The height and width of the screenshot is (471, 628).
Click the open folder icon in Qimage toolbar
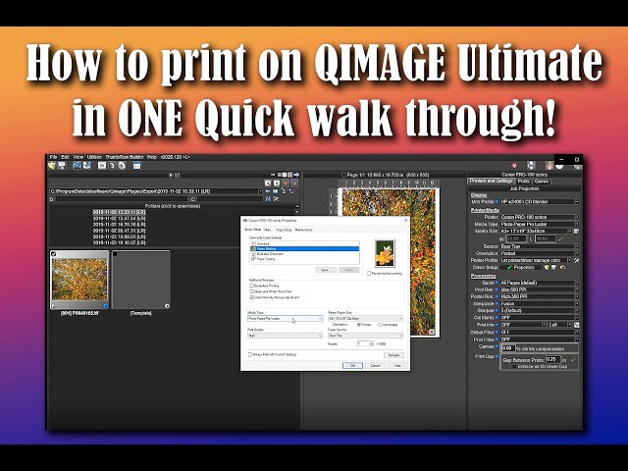click(x=52, y=166)
